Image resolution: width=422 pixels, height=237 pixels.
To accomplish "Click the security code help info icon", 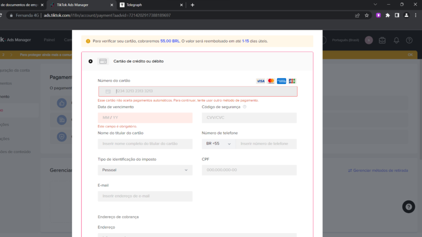I will pyautogui.click(x=245, y=107).
